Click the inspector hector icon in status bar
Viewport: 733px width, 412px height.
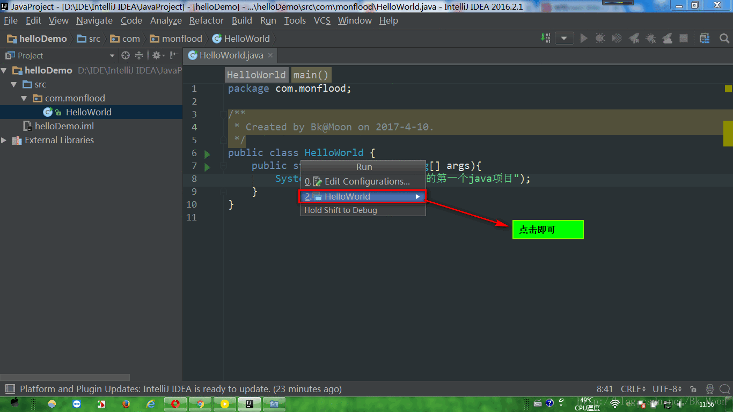(x=710, y=389)
